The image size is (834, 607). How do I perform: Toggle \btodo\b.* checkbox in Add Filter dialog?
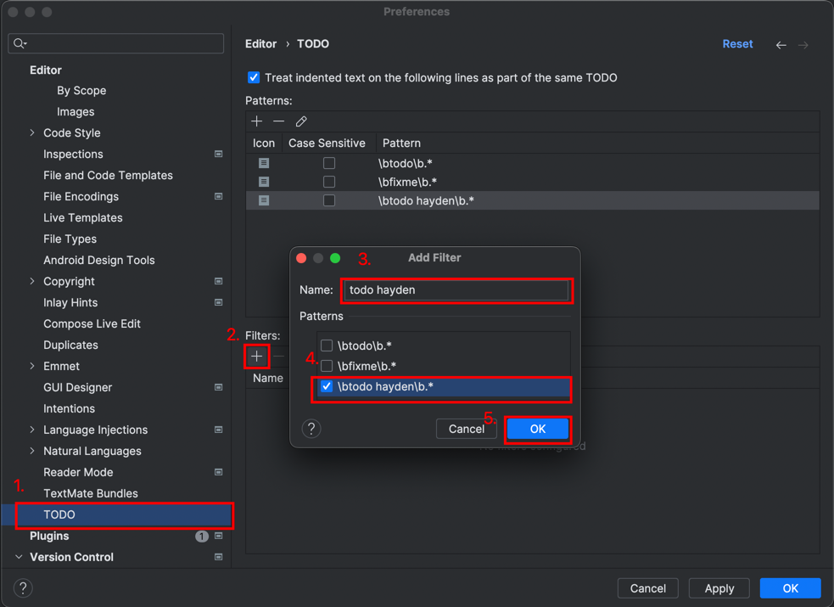(327, 346)
